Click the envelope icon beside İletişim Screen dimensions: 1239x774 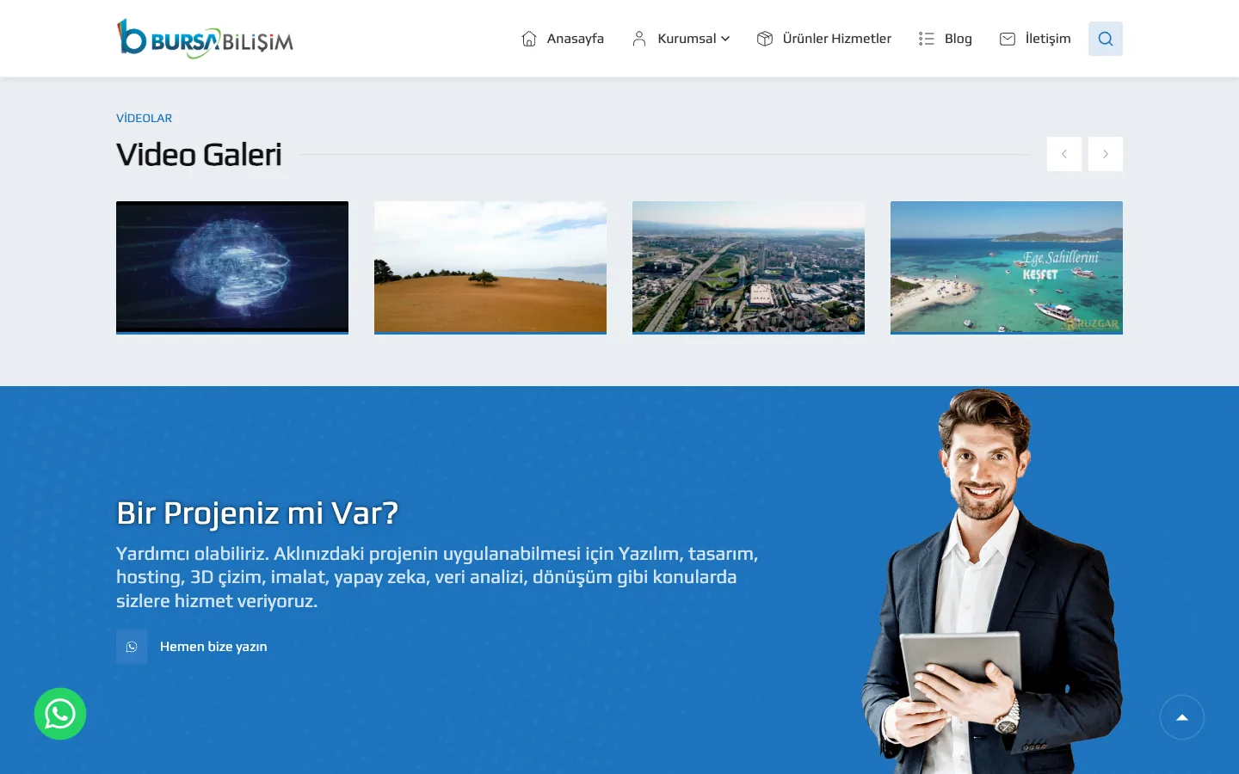coord(1008,39)
